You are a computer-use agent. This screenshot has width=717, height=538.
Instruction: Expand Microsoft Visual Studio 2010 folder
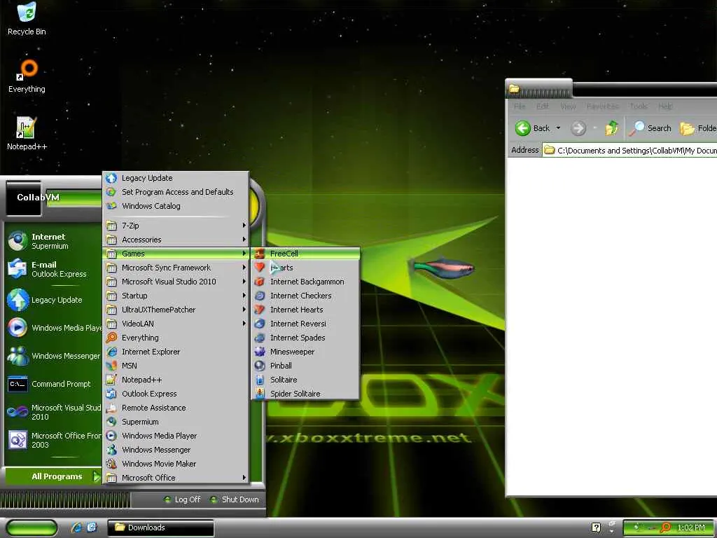pos(176,282)
